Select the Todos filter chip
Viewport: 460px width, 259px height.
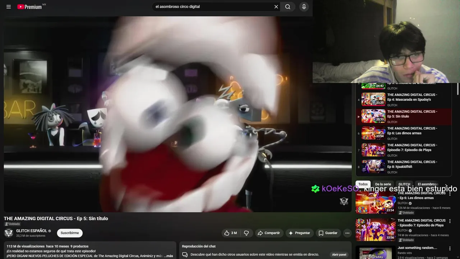[363, 184]
